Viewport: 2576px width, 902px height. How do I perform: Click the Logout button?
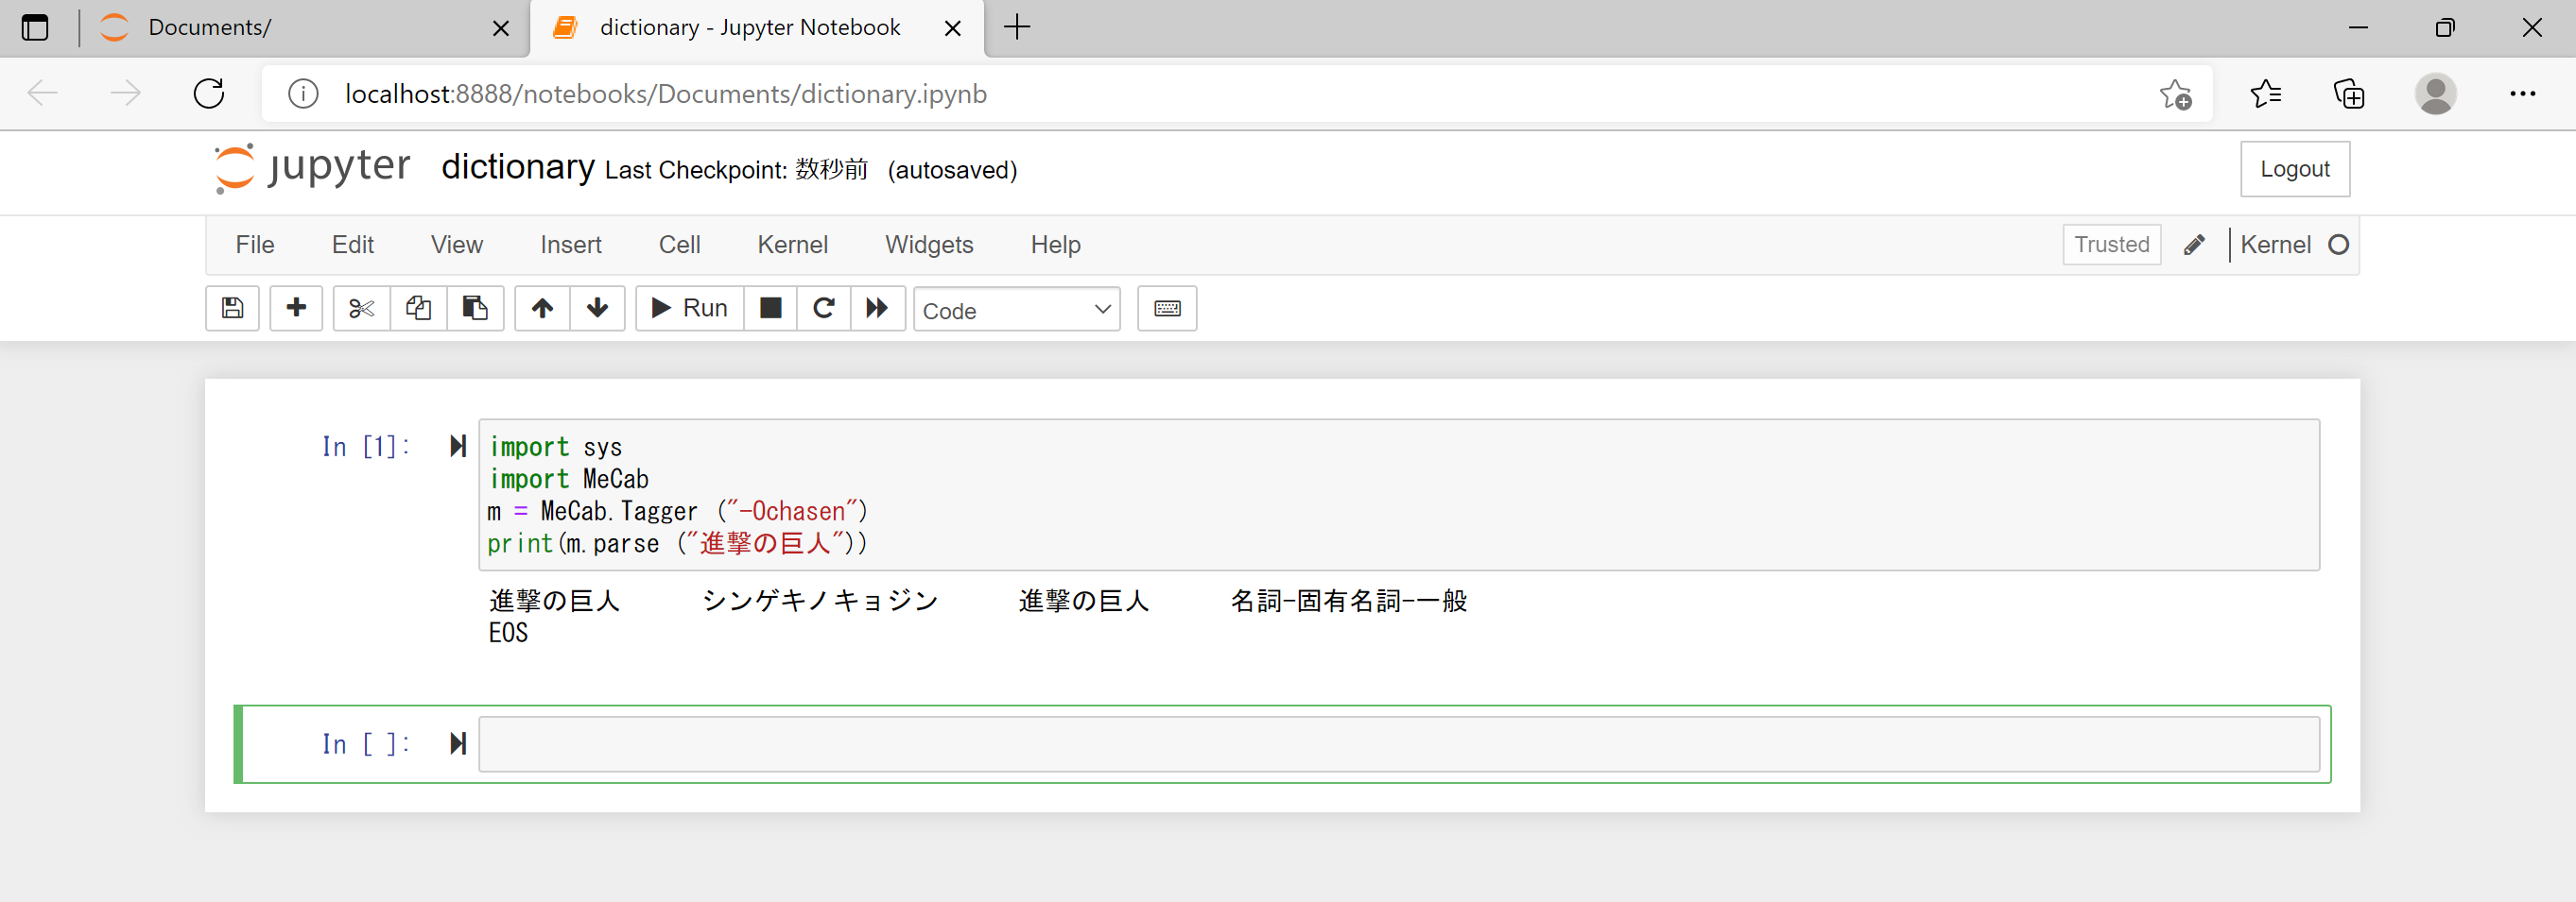2294,169
